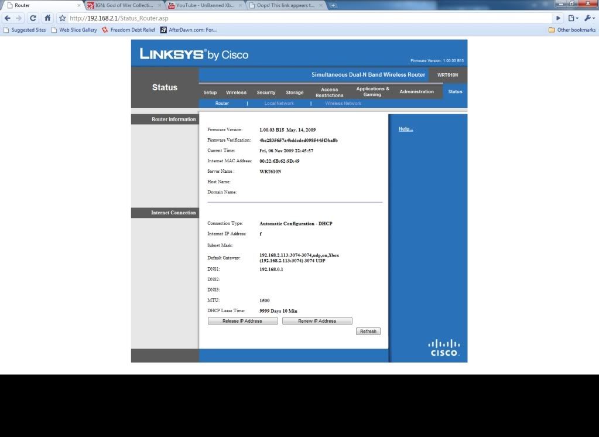Open the Setup menu of the router
The height and width of the screenshot is (437, 599).
210,93
